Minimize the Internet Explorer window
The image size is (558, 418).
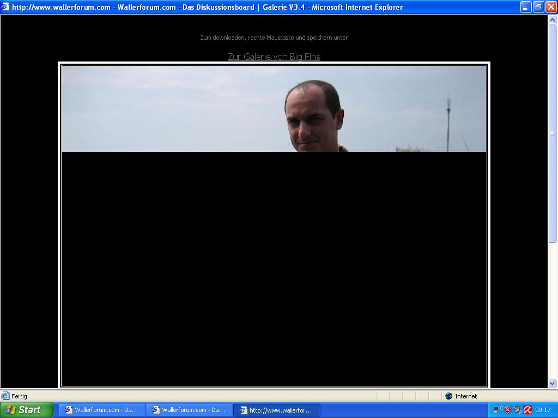[x=526, y=7]
